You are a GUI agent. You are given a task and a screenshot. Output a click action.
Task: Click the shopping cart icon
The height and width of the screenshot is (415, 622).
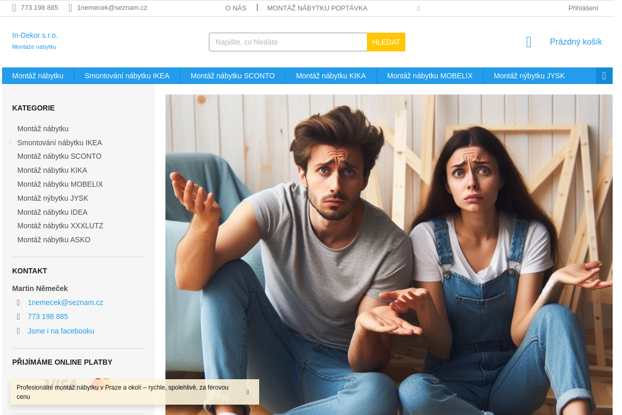(528, 42)
